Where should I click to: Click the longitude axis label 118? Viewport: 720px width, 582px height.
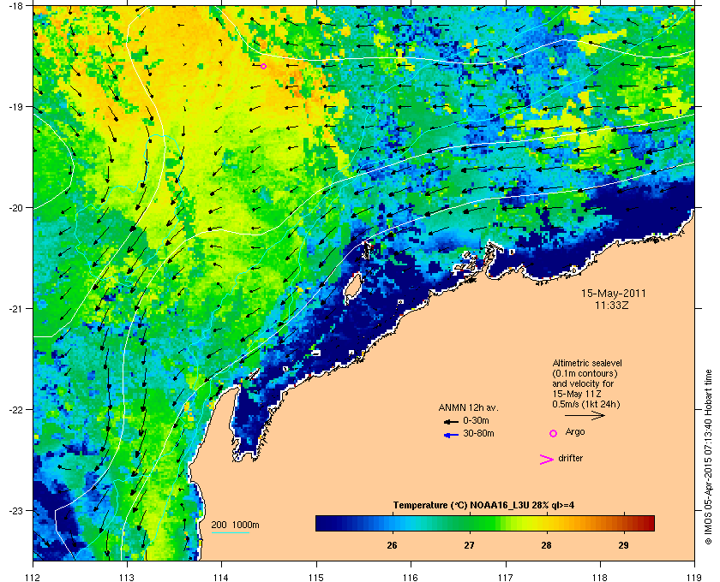(600, 578)
